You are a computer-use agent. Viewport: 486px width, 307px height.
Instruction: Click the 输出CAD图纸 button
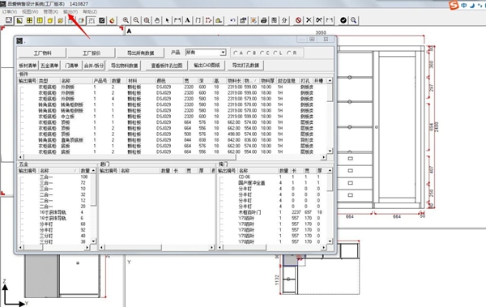207,66
